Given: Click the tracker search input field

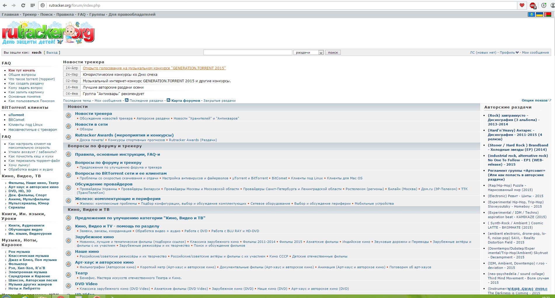Looking at the screenshot, I should click(248, 52).
